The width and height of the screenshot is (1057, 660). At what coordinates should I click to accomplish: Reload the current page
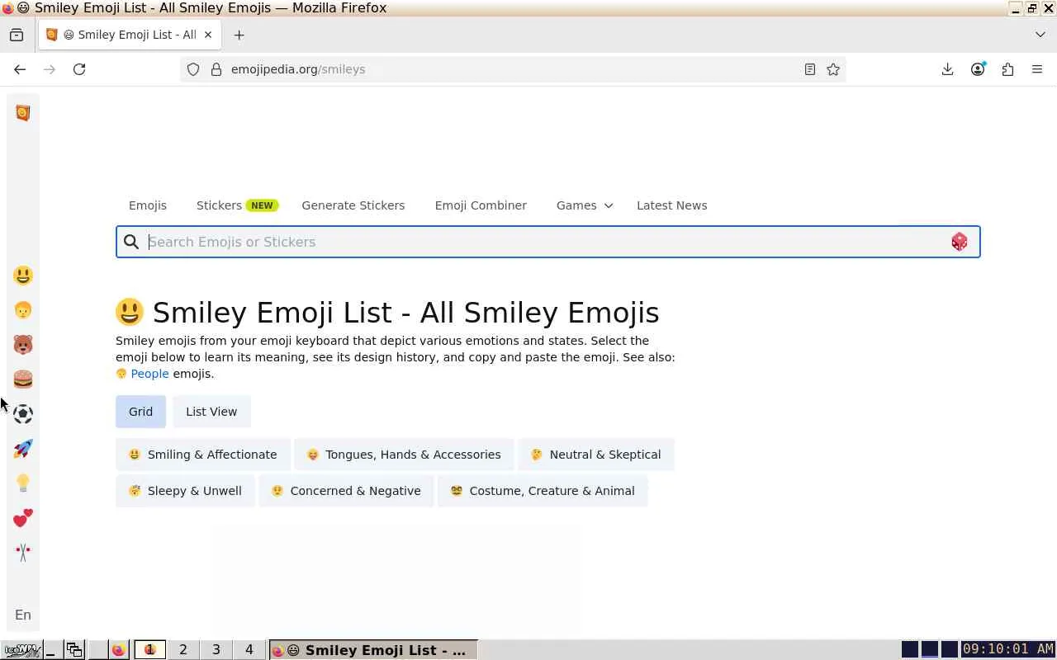click(x=79, y=69)
